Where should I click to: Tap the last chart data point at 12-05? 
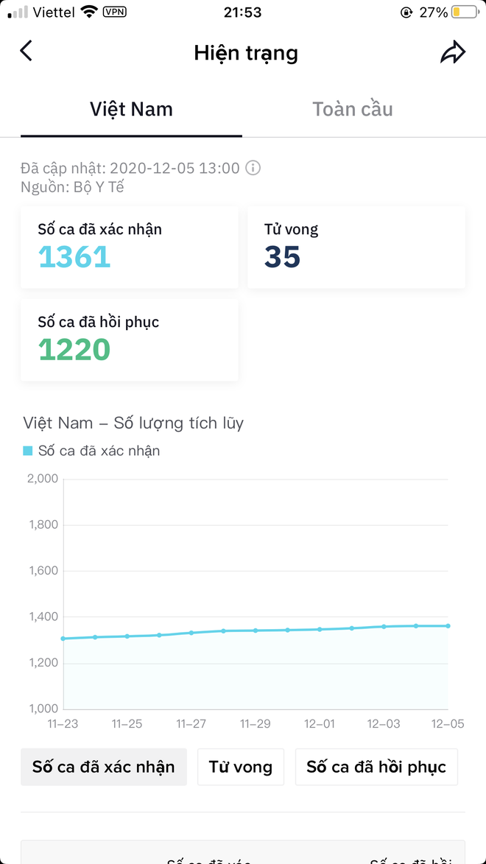448,626
